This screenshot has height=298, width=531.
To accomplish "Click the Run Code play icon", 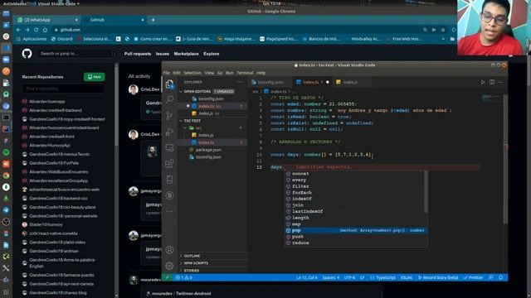I will point(483,82).
